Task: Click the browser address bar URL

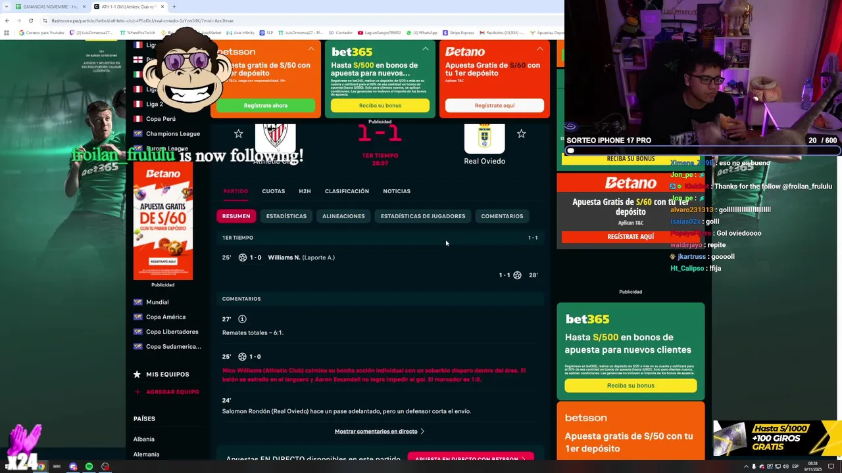Action: point(141,20)
